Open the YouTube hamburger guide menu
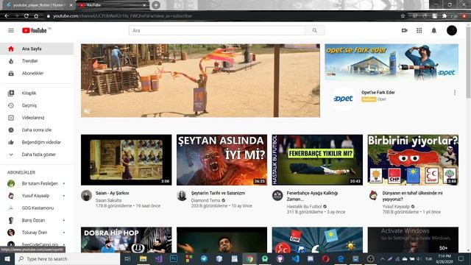Screen dimensions: 471x265 click(11, 30)
